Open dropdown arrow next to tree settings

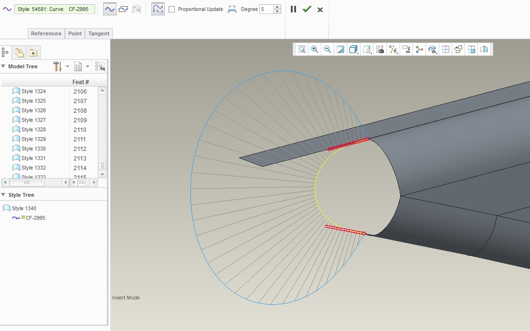point(67,66)
